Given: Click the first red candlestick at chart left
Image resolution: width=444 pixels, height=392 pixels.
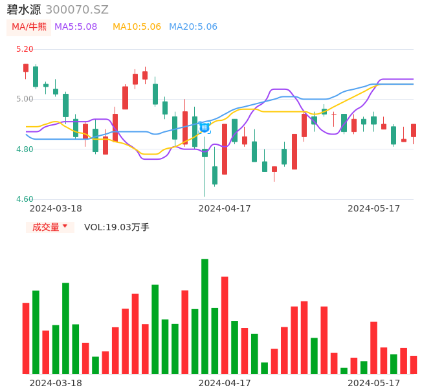Looking at the screenshot, I should click(26, 68).
